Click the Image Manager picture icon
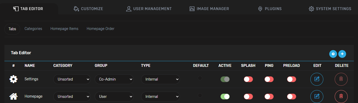This screenshot has width=358, height=103. point(192,9)
